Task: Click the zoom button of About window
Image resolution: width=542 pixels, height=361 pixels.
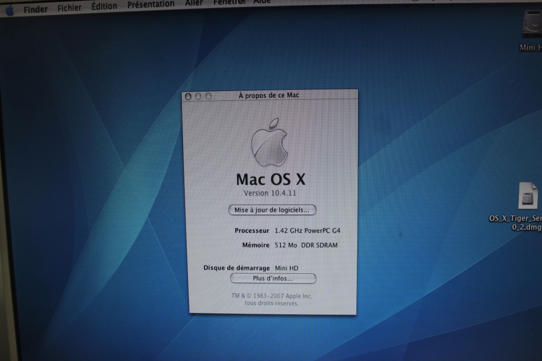Action: click(208, 96)
